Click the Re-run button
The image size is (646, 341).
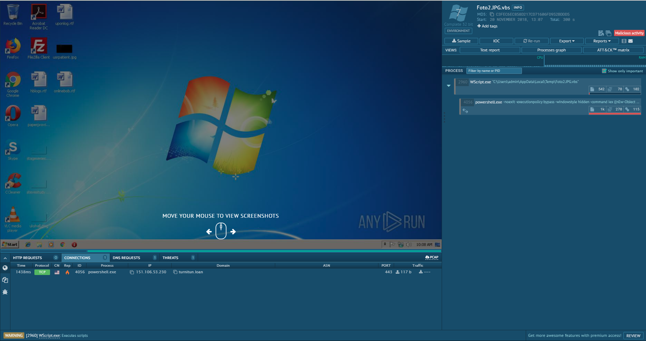click(x=532, y=41)
